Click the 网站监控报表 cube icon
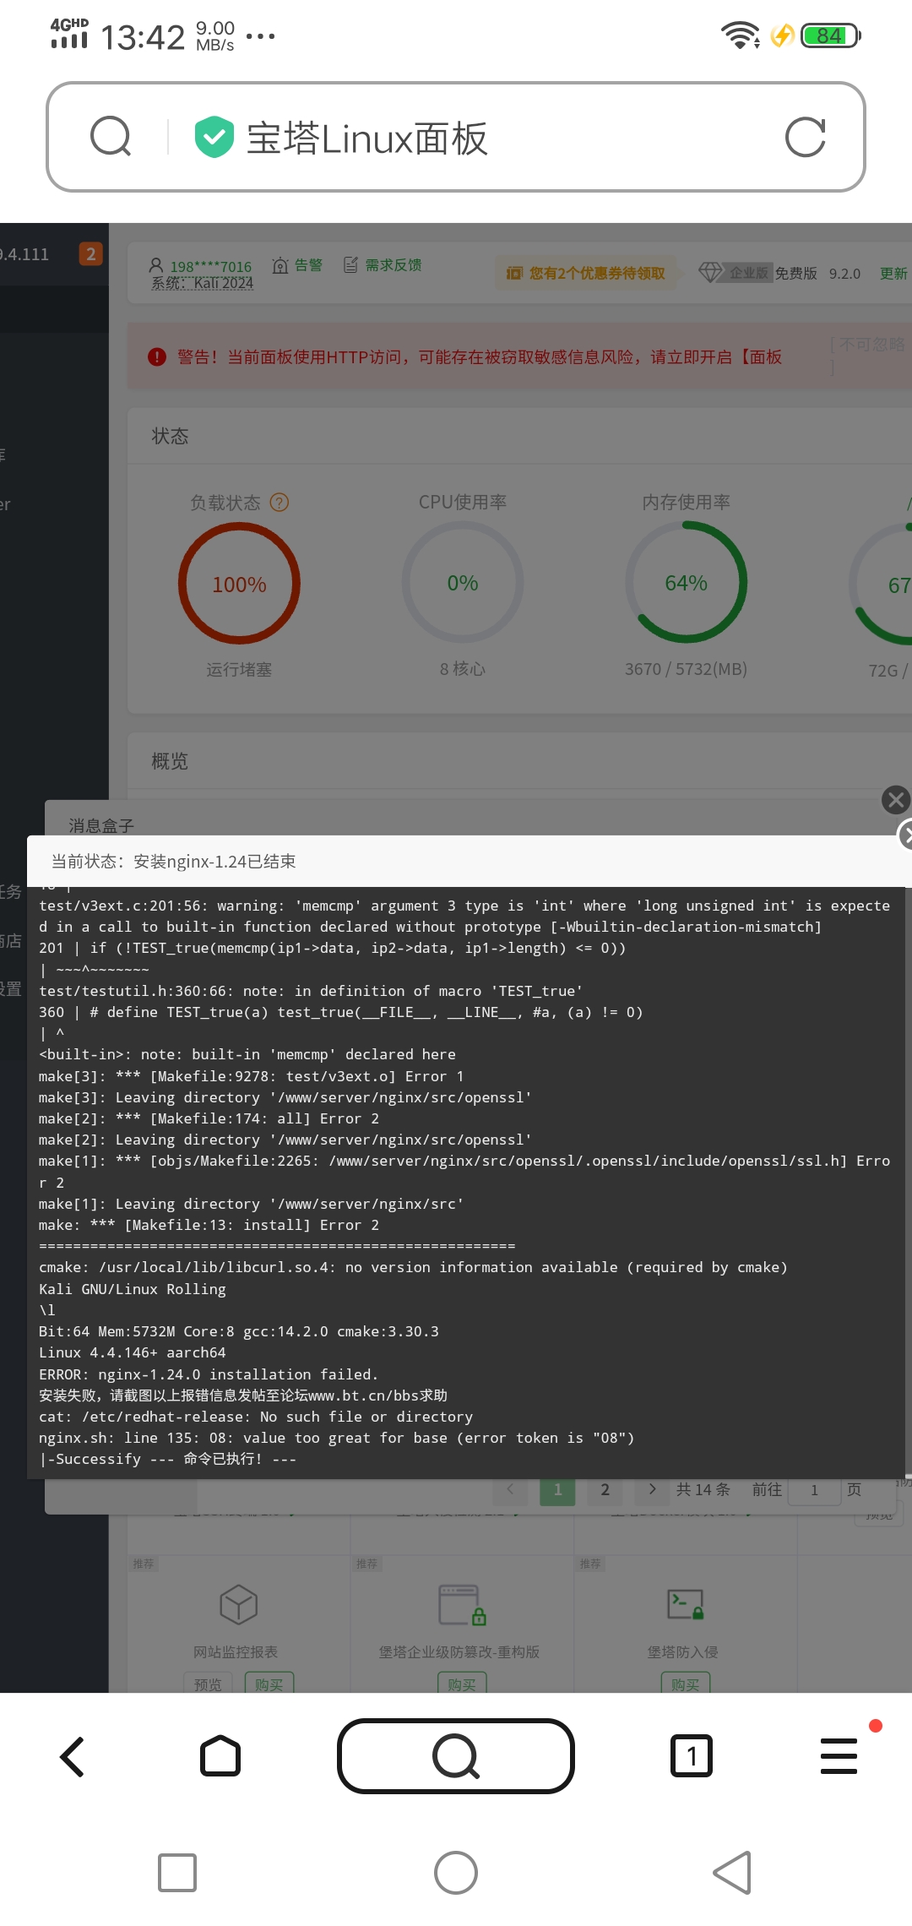Screen dimensions: 912x1926 click(x=238, y=1604)
